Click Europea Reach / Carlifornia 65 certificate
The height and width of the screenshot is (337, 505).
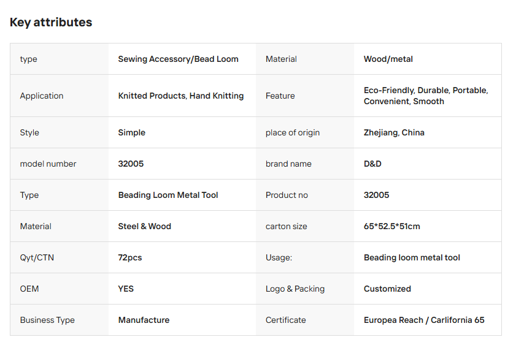coord(424,320)
